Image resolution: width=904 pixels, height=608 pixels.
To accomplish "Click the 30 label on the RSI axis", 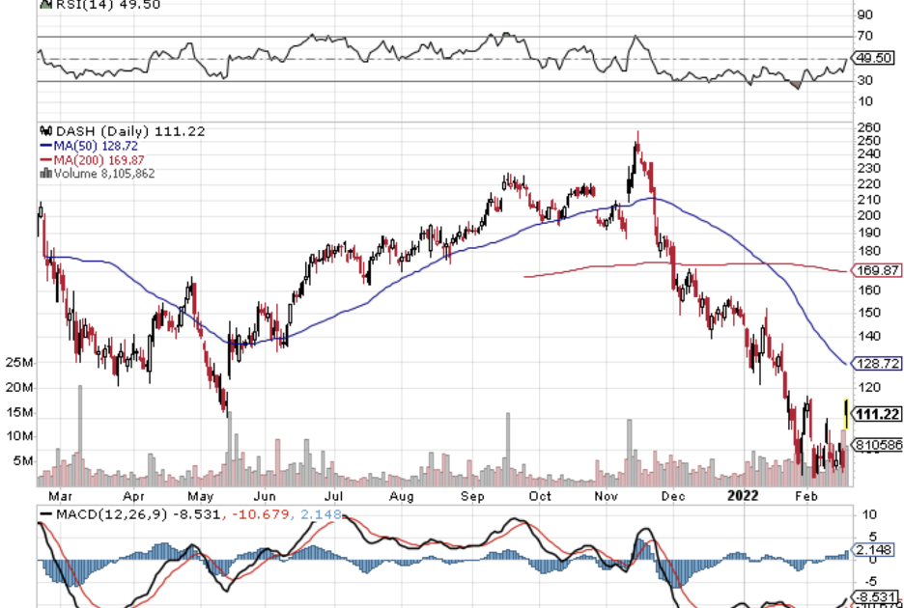I will [x=865, y=80].
